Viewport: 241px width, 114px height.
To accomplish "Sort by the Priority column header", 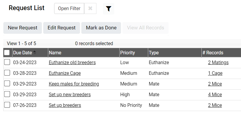I will click(128, 53).
